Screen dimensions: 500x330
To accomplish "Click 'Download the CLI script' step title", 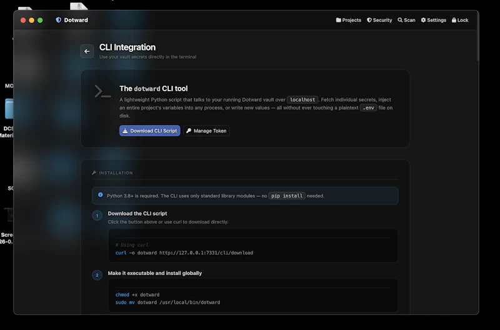I will [x=137, y=214].
